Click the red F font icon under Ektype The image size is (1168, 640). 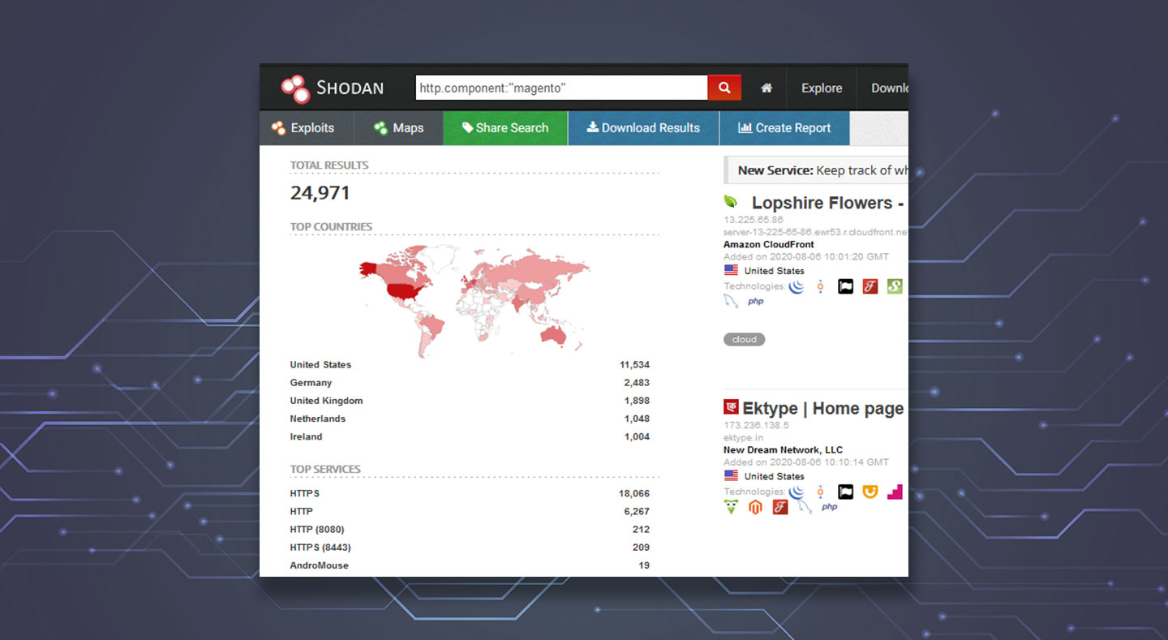[780, 508]
